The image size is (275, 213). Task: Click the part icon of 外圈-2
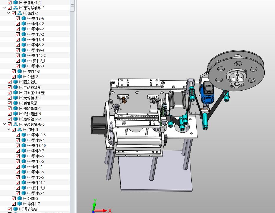pos(20,76)
